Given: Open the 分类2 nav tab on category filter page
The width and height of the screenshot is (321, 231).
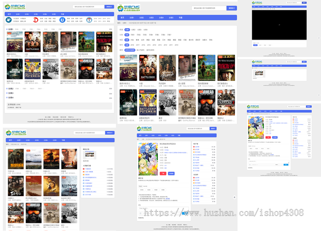Looking at the screenshot, I should pyautogui.click(x=142, y=17).
